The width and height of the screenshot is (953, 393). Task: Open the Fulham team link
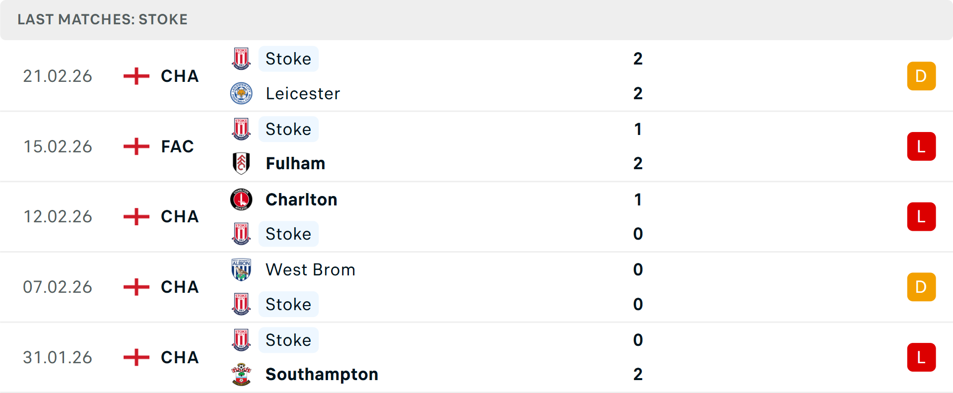click(295, 163)
